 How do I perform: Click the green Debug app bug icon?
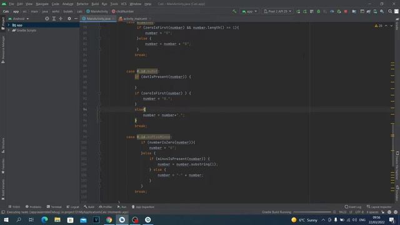click(x=318, y=11)
